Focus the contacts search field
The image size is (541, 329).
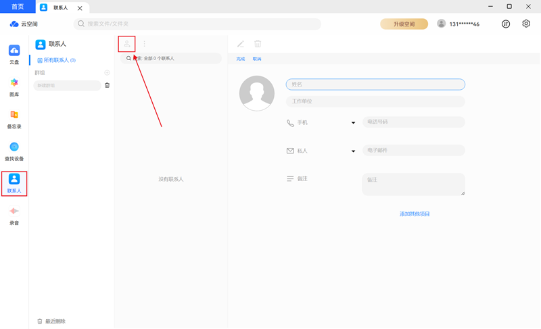(x=171, y=58)
